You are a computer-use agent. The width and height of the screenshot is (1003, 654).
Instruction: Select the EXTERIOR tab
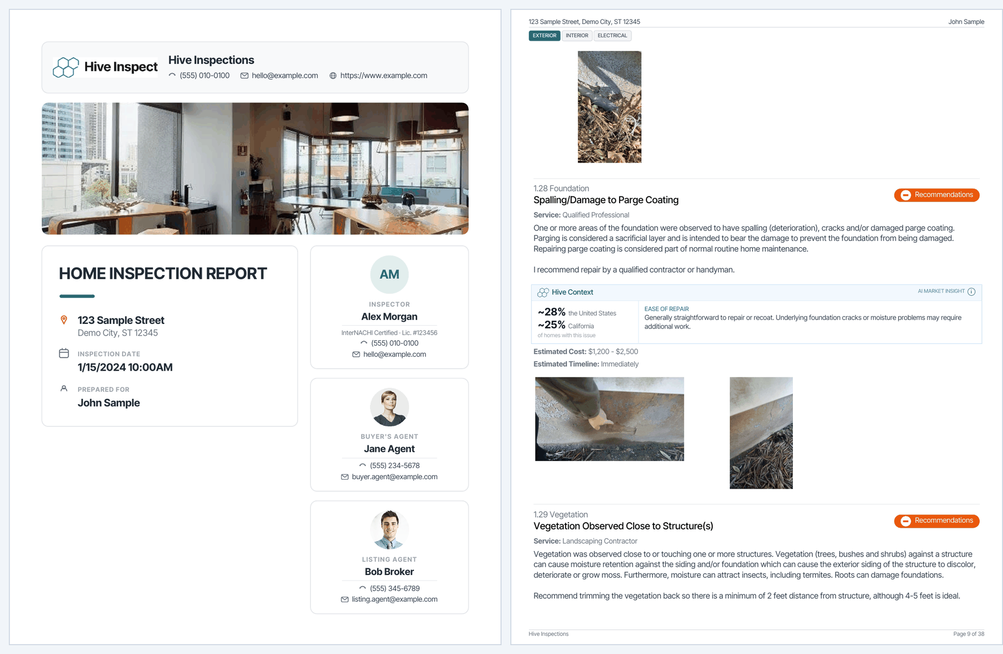click(x=544, y=36)
